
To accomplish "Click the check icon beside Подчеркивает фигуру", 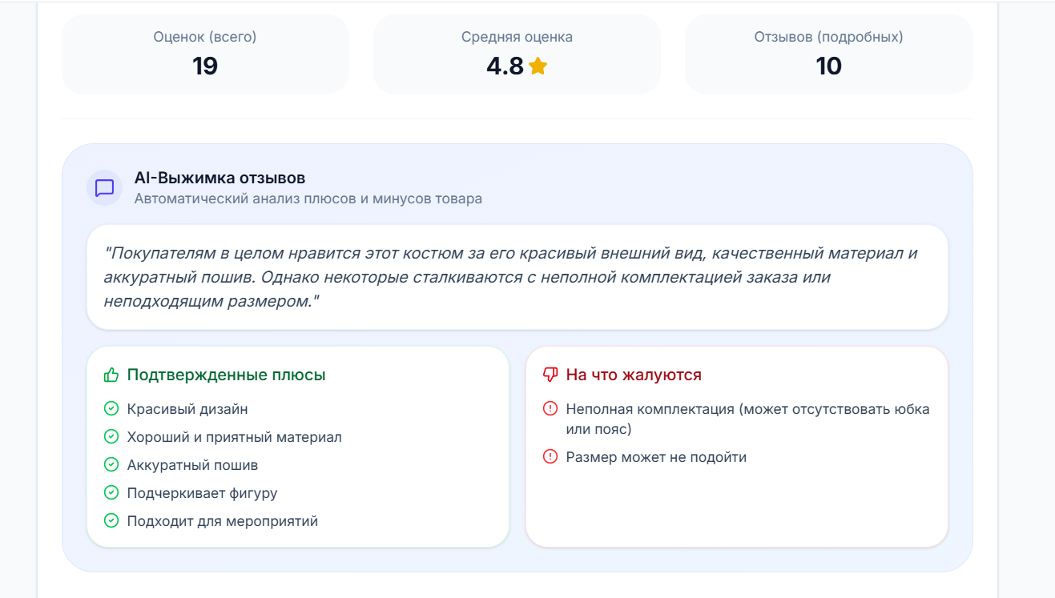I will pyautogui.click(x=111, y=493).
